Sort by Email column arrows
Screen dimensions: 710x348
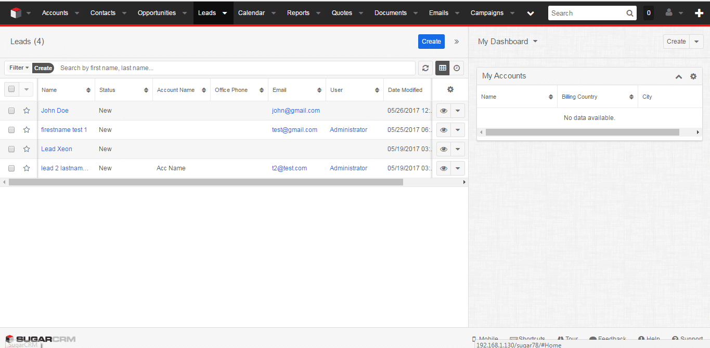(319, 90)
